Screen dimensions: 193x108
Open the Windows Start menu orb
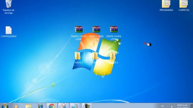[x=5, y=106]
